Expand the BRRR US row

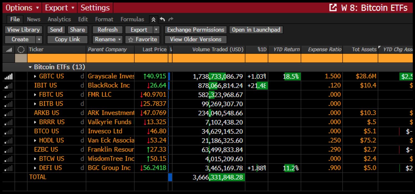click(x=35, y=122)
